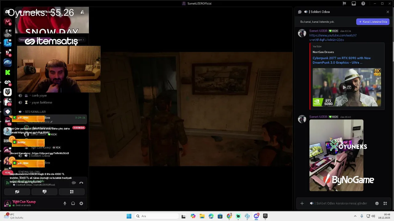Click the taskbar Ara search box
394x221 pixels.
156,216
